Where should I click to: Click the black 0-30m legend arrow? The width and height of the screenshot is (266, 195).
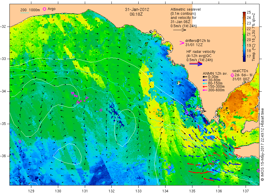tap(205, 77)
